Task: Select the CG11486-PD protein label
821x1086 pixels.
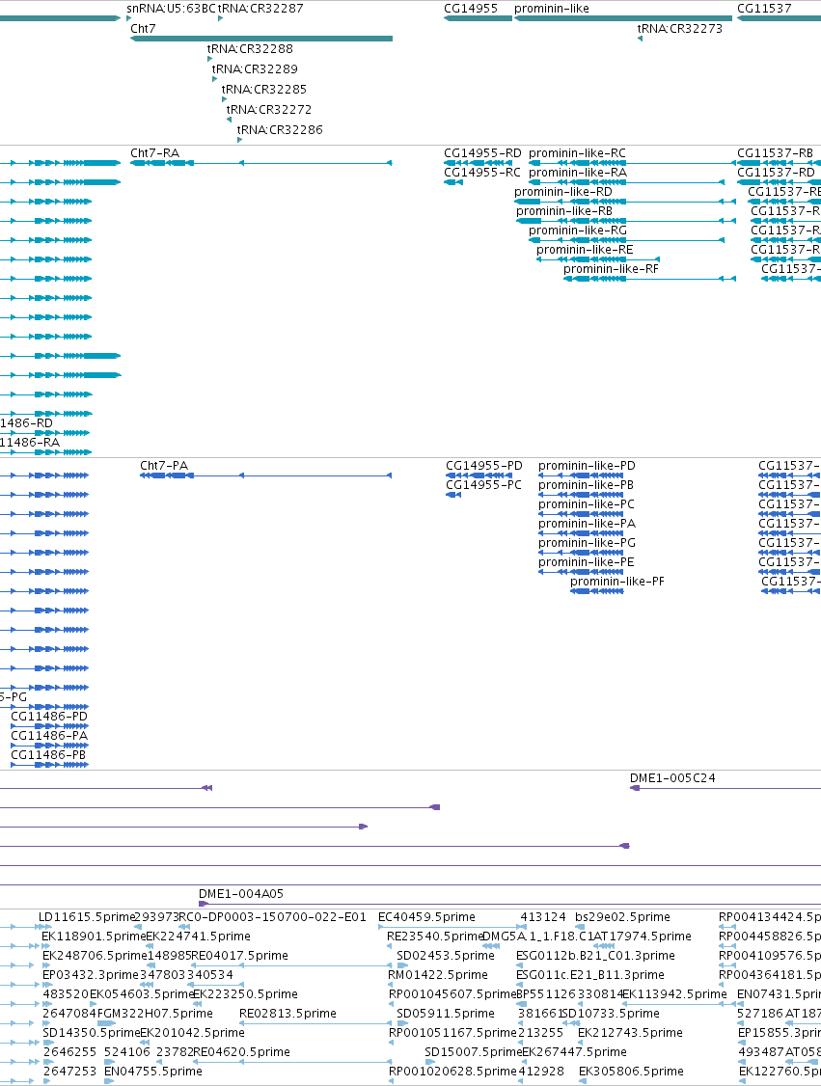Action: 49,717
